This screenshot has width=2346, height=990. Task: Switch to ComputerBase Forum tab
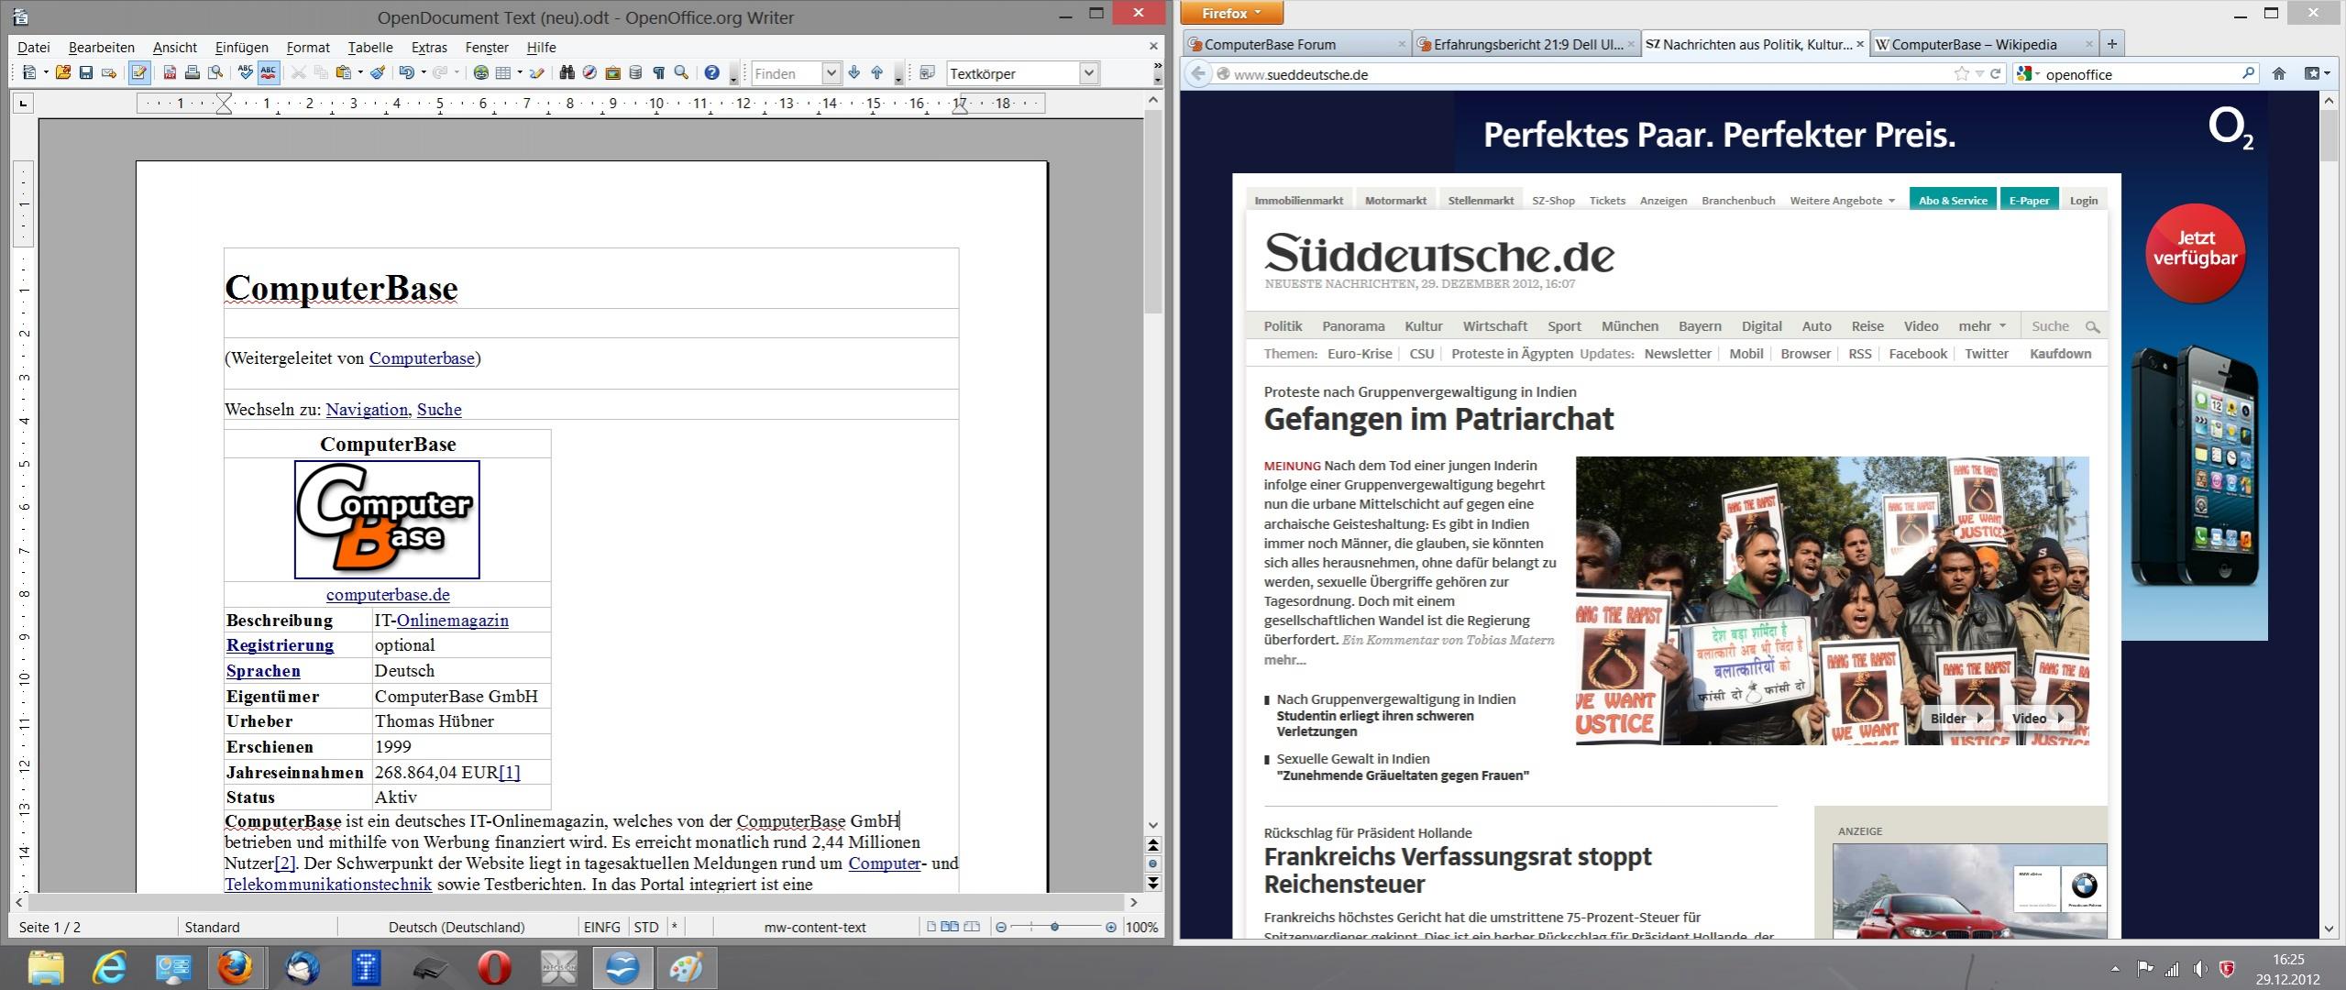1270,44
